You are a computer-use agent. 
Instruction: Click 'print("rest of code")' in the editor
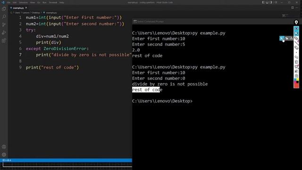click(x=52, y=68)
